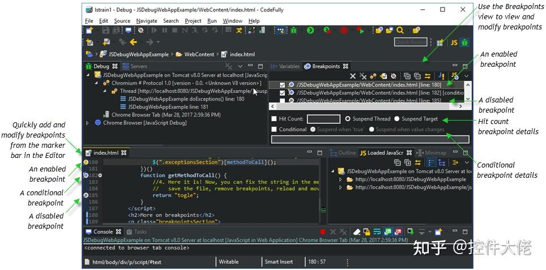Click the Scroll Lock padlock icon in Console
The image size is (546, 270).
[x=366, y=232]
